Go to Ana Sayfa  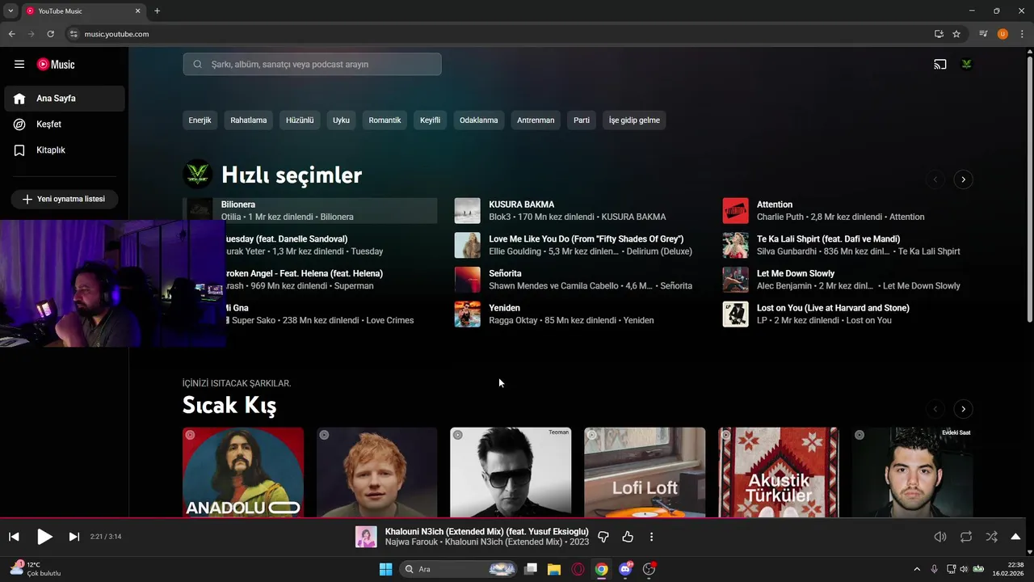tap(64, 99)
